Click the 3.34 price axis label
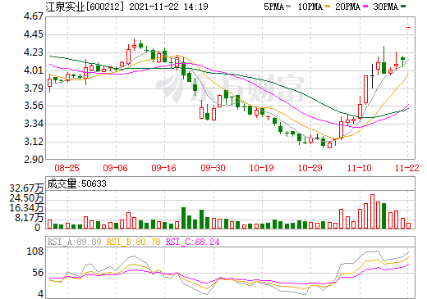 (34, 124)
